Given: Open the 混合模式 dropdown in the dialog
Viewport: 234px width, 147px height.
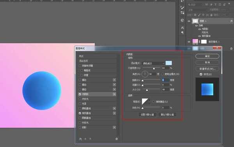Looking at the screenshot, I should point(153,63).
